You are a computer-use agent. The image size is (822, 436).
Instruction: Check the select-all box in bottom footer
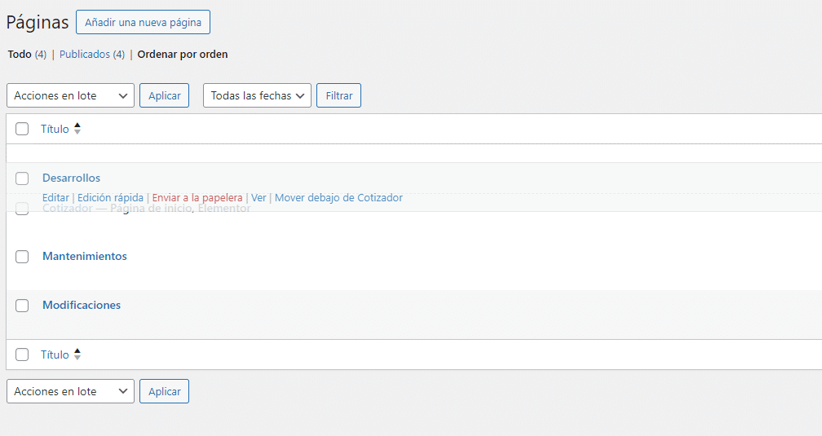(x=22, y=355)
